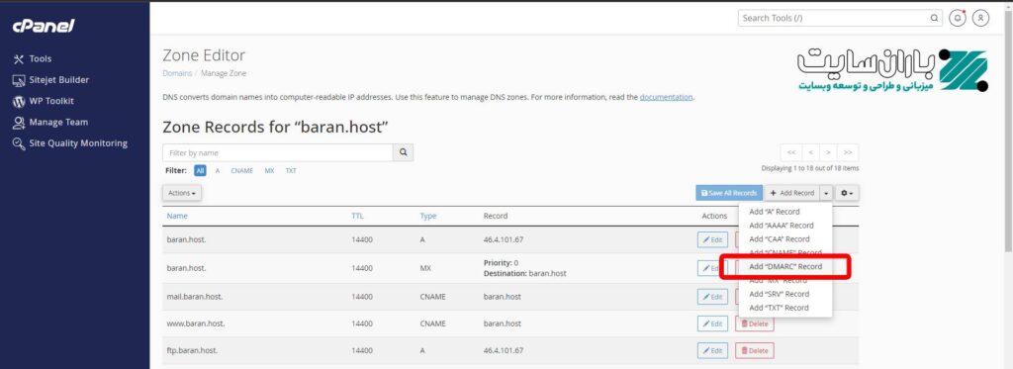This screenshot has width=1013, height=369.
Task: Open Sitejet Builder from sidebar
Action: point(50,80)
